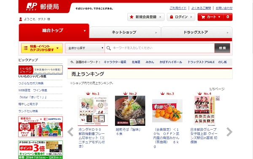Open the 越前そば product image
Screen dimensions: 253x159
[130, 111]
